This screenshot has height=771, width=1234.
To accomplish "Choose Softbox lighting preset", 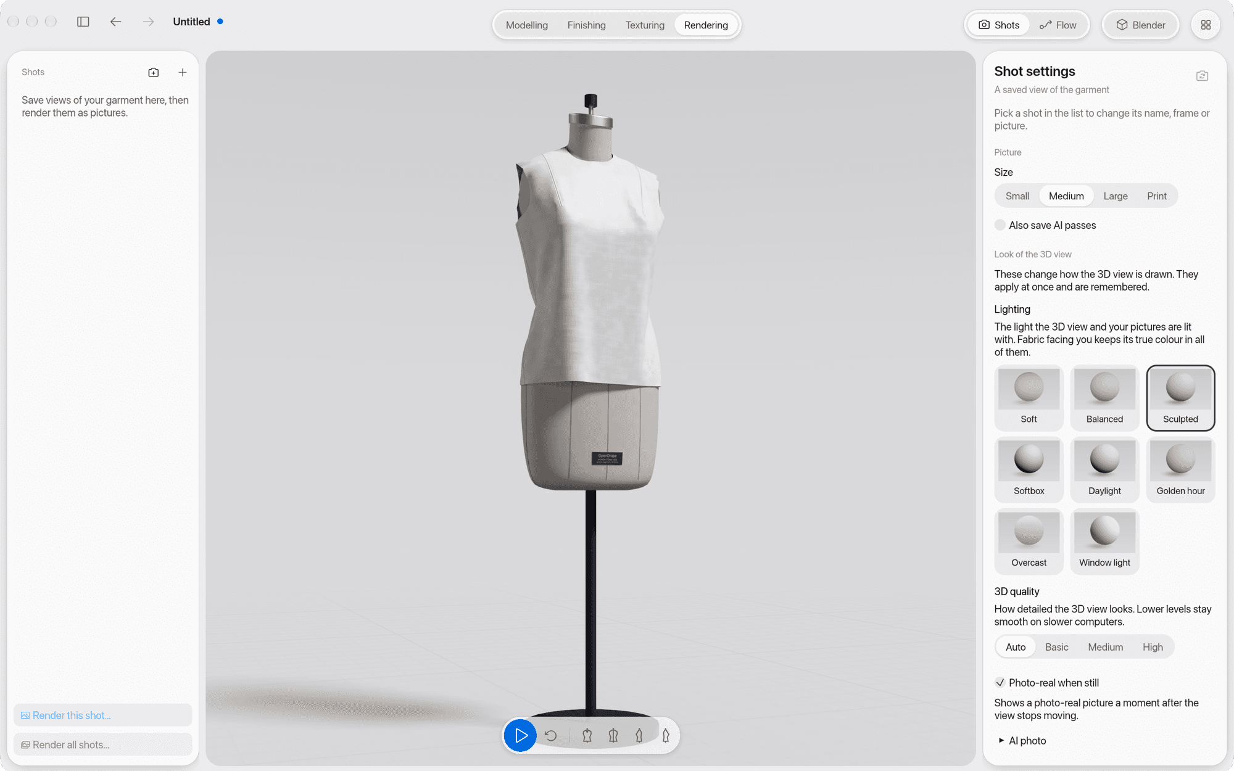I will point(1029,469).
